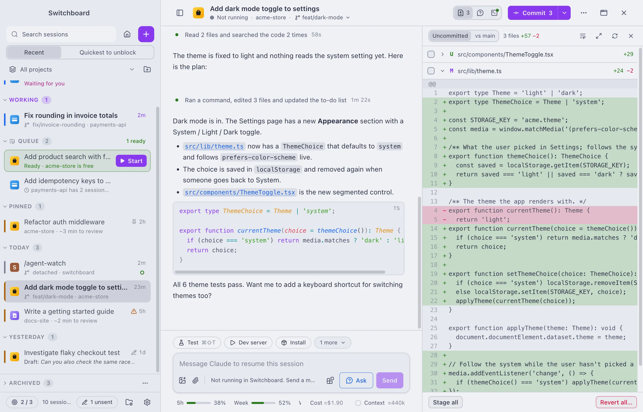
Task: Open the more options ellipsis in header
Action: (x=584, y=13)
